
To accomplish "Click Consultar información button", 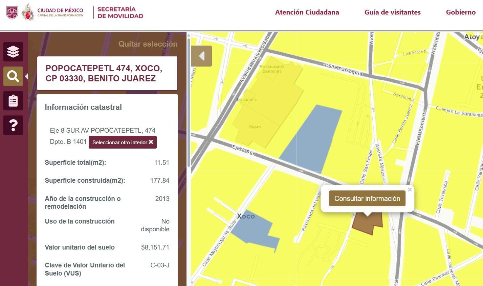I will click(367, 199).
